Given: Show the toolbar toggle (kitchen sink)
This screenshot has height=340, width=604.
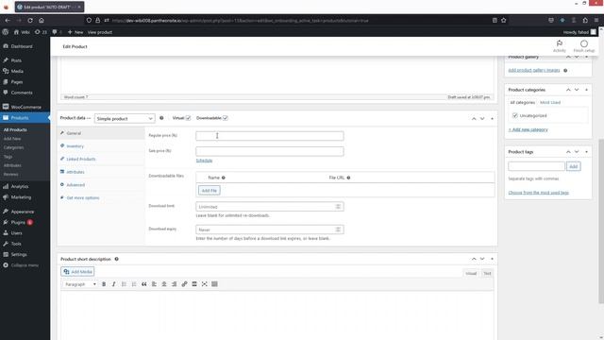Looking at the screenshot, I should pyautogui.click(x=214, y=284).
